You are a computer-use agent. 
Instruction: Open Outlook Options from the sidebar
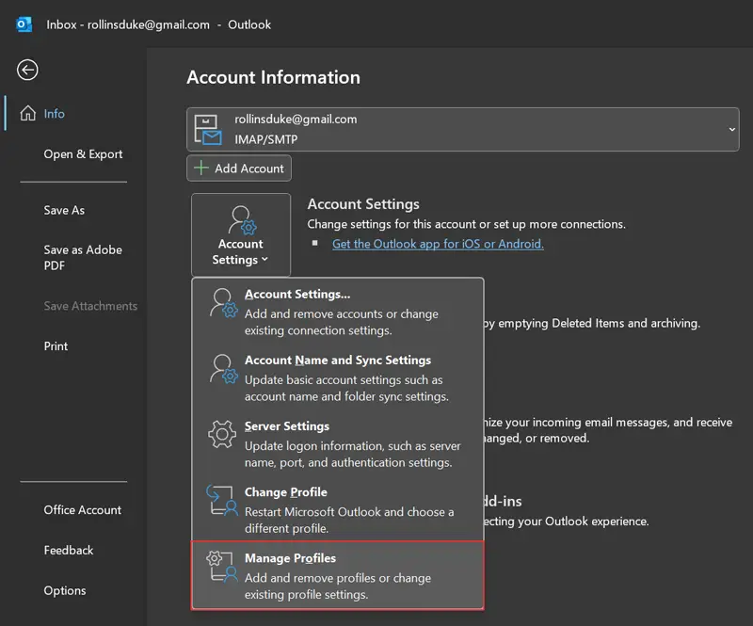pyautogui.click(x=65, y=590)
